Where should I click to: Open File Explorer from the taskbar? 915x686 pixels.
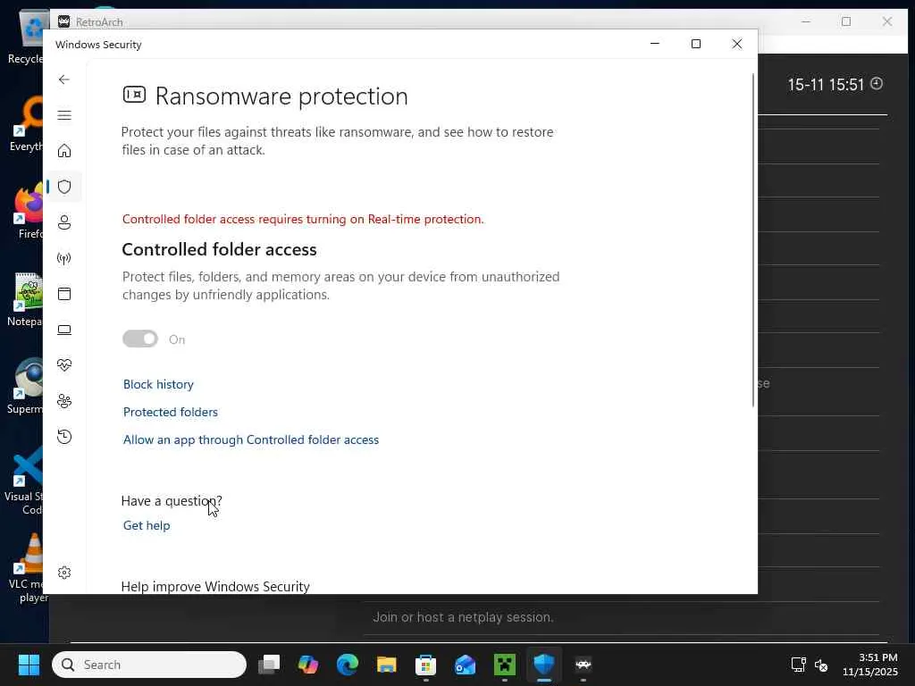(386, 665)
